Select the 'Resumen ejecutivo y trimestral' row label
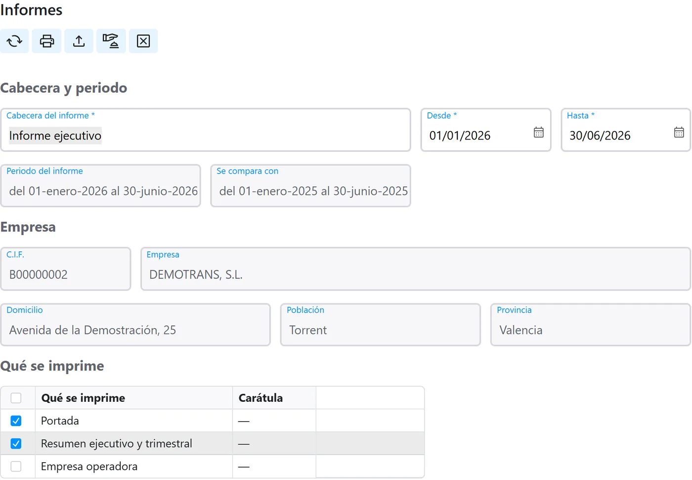Image resolution: width=692 pixels, height=480 pixels. [x=117, y=443]
